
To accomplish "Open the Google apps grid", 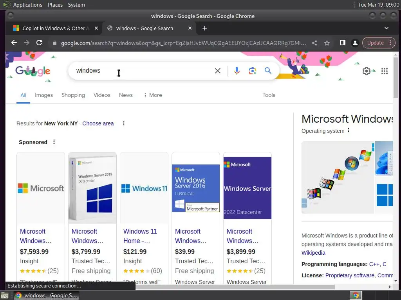I will coord(385,71).
